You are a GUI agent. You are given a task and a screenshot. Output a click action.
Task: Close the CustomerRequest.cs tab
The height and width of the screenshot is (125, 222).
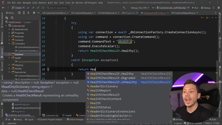pyautogui.click(x=95, y=13)
